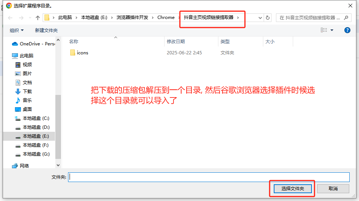Open the 组织 dropdown menu
The image size is (359, 201).
tap(17, 30)
